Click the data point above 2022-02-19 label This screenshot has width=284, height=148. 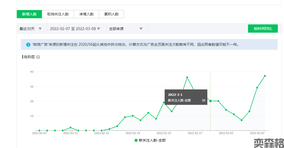tap(133, 116)
